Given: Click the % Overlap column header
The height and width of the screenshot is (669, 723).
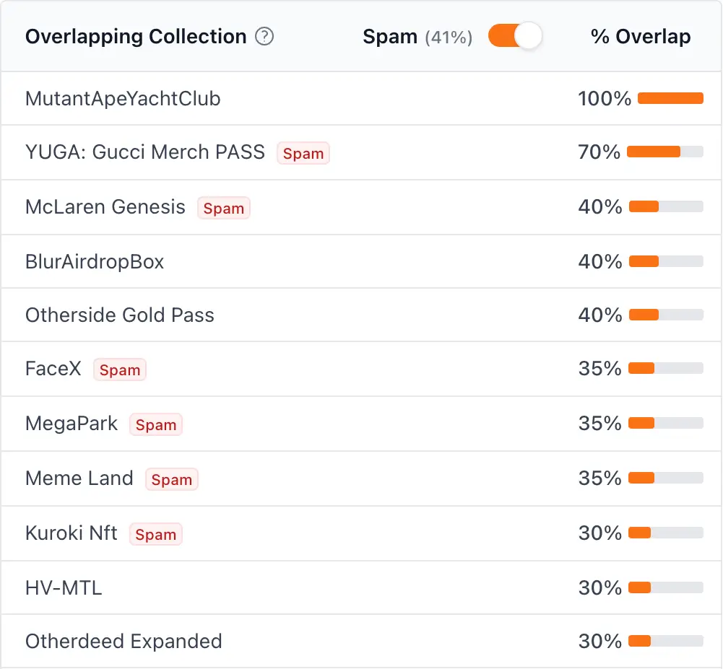Looking at the screenshot, I should [641, 37].
